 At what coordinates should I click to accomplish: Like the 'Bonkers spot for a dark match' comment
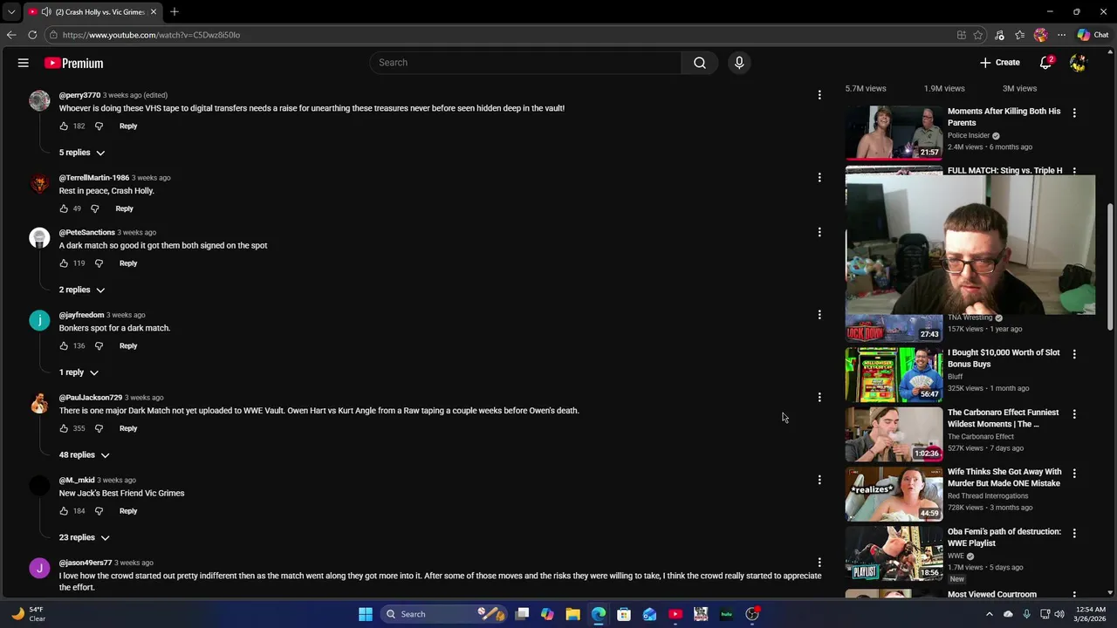[x=64, y=346]
